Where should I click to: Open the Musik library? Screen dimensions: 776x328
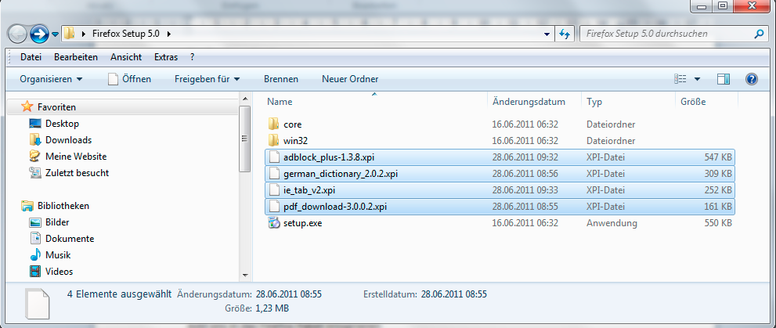[x=58, y=255]
